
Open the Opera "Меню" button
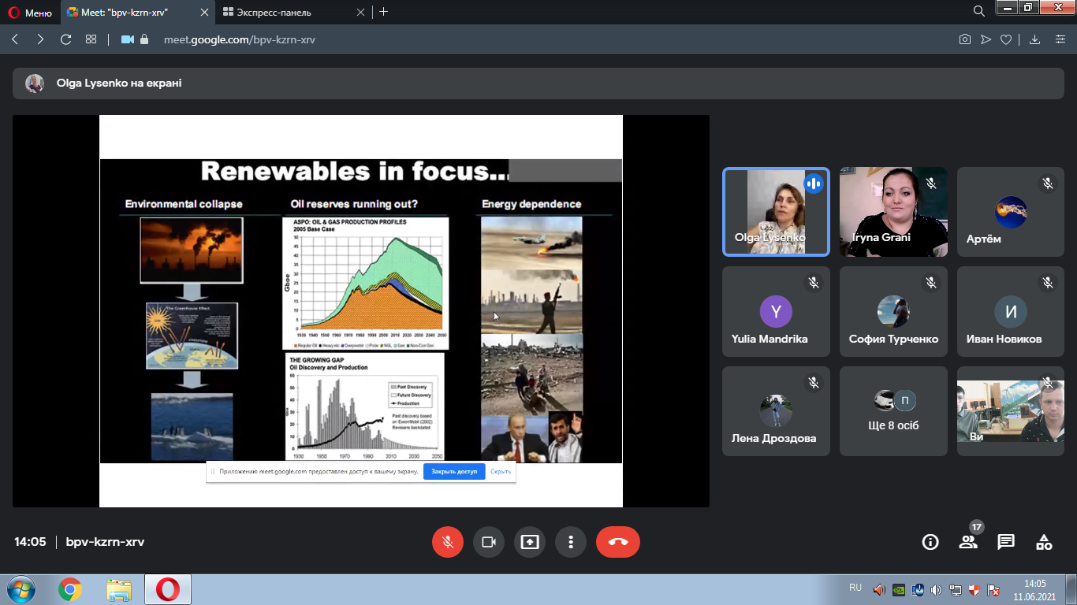coord(30,12)
